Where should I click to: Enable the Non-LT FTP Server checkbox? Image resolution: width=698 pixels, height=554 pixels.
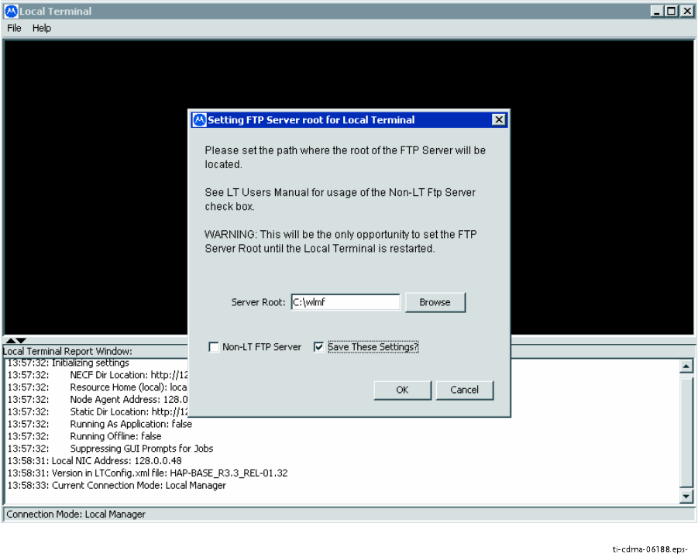[x=214, y=347]
